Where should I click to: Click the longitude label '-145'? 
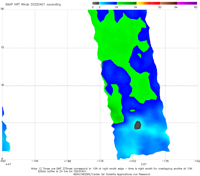pos(35,161)
